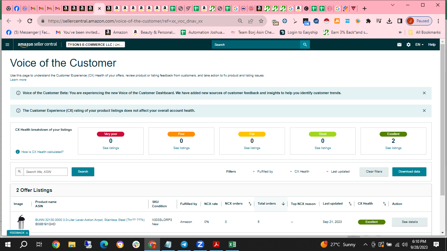
Task: Open the All Bookmarks folder
Action: click(424, 32)
